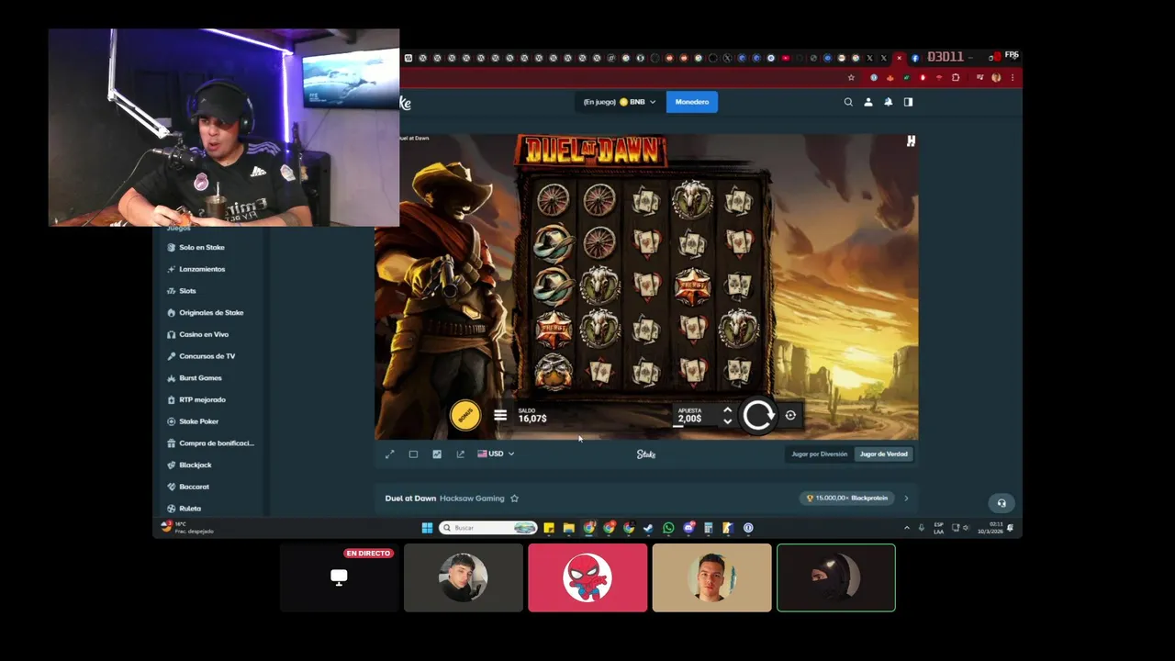Open the Stake search icon
This screenshot has height=661, width=1175.
click(848, 102)
